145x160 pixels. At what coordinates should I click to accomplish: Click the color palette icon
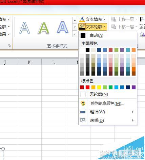click(83, 103)
